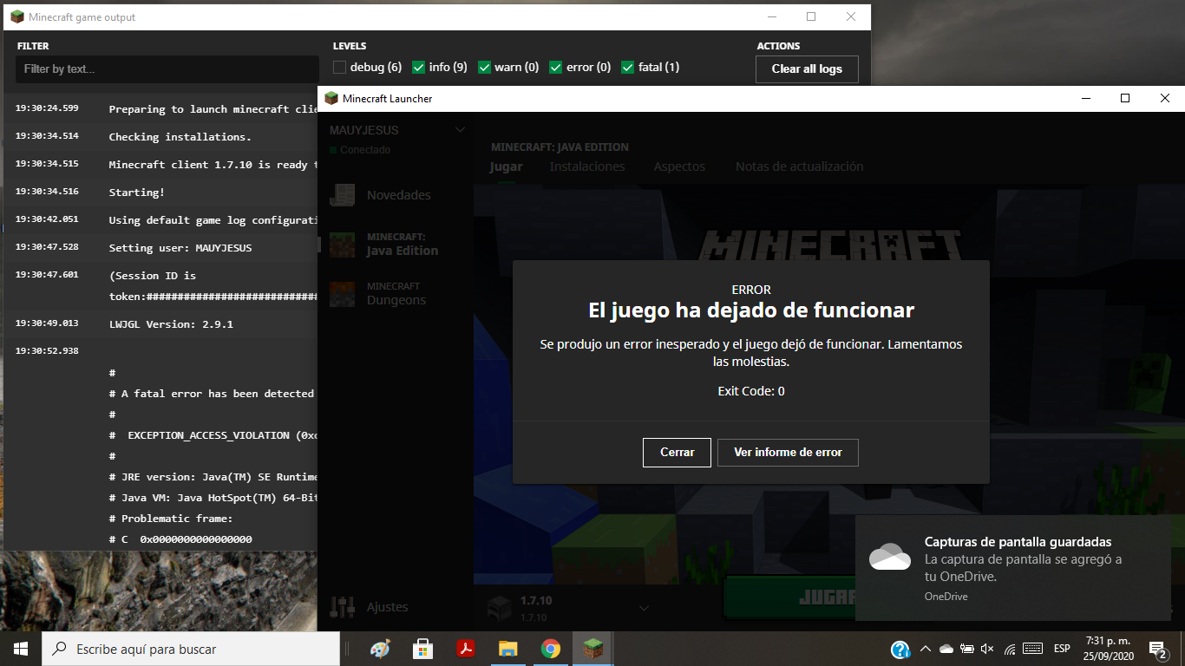Show hidden system tray icons
Image resolution: width=1185 pixels, height=666 pixels.
point(925,649)
